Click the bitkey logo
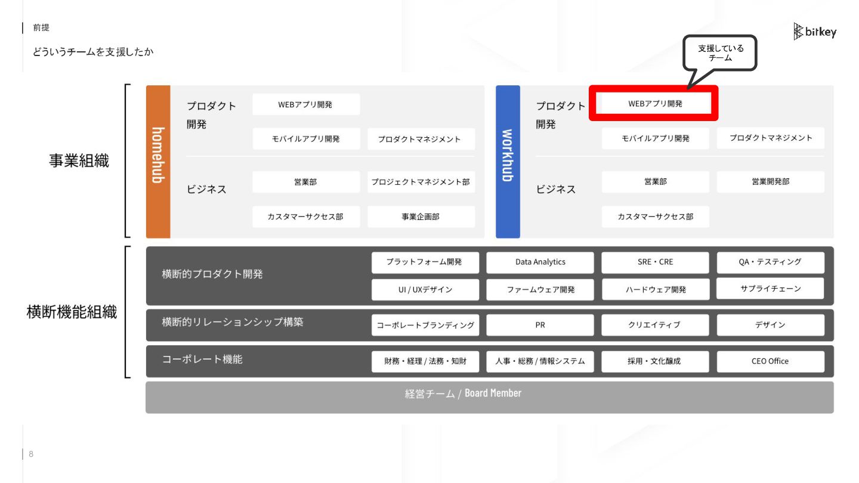This screenshot has width=859, height=483. tap(815, 32)
